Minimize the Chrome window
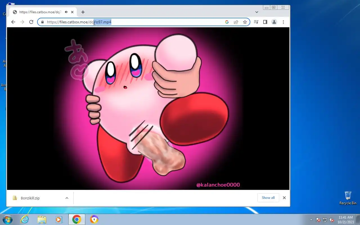Image resolution: width=360 pixels, height=225 pixels. (266, 8)
